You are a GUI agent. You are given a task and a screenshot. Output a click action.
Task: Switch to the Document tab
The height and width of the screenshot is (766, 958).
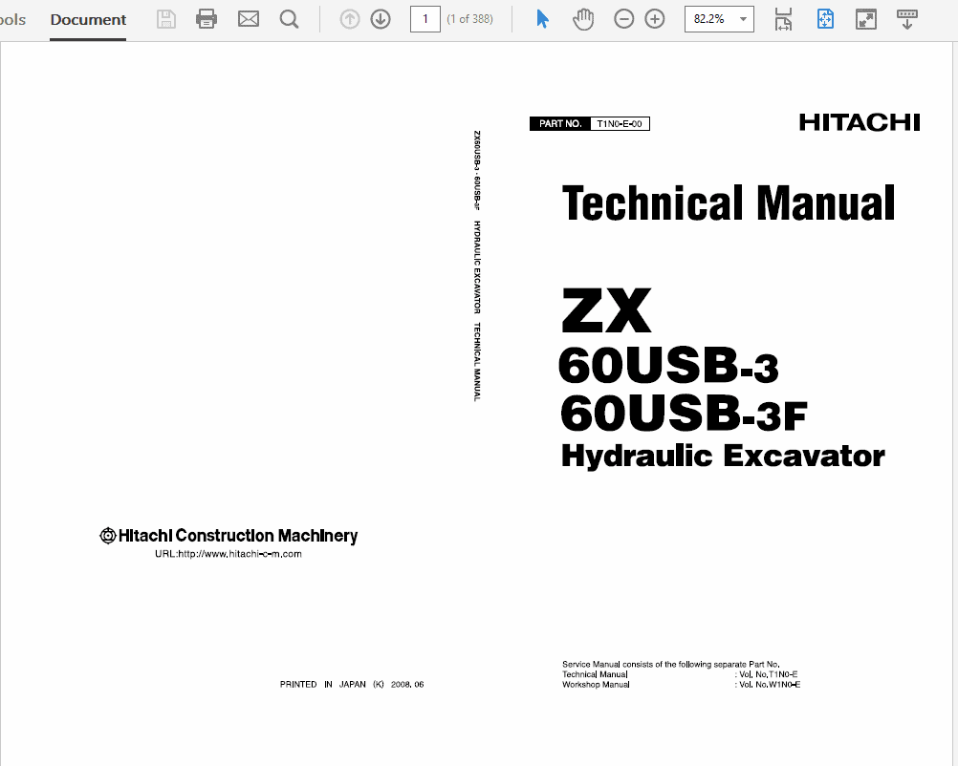click(x=88, y=19)
